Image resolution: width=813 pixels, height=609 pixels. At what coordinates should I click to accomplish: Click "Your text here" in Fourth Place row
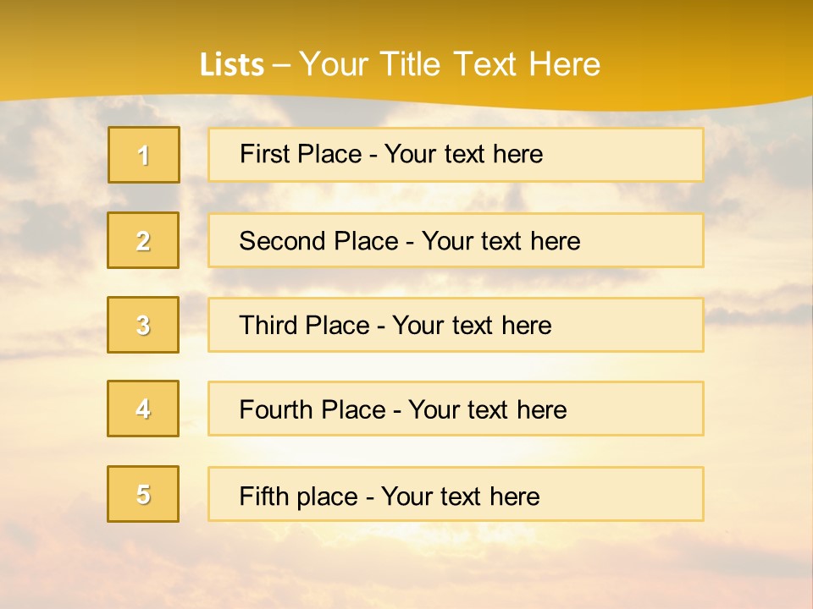pyautogui.click(x=487, y=410)
